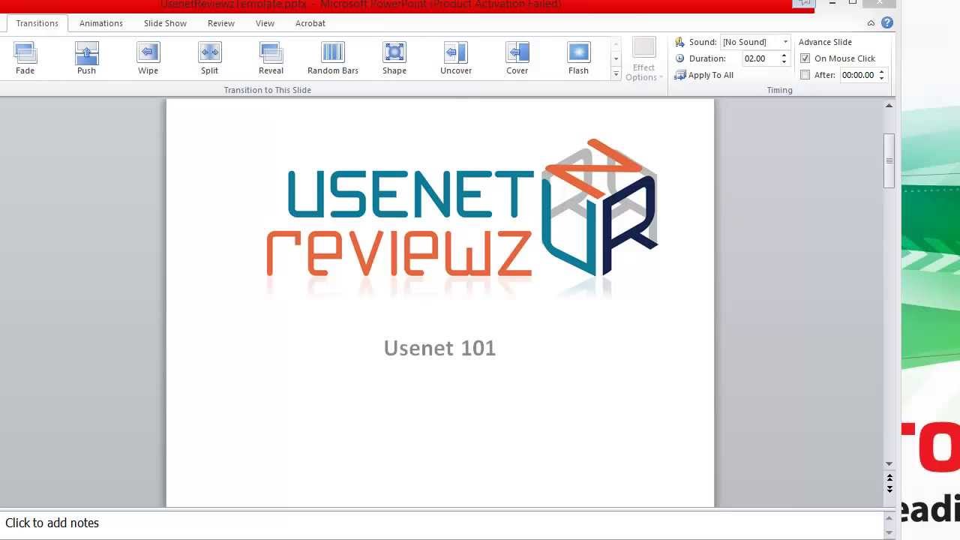Click the slide pane scroll down arrow
This screenshot has height=540, width=960.
tap(889, 464)
